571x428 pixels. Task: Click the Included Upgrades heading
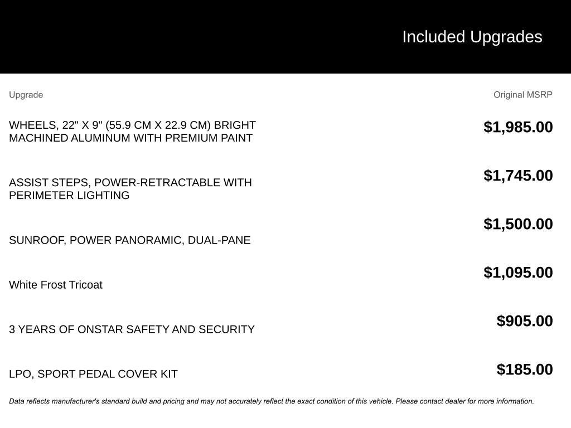click(472, 37)
